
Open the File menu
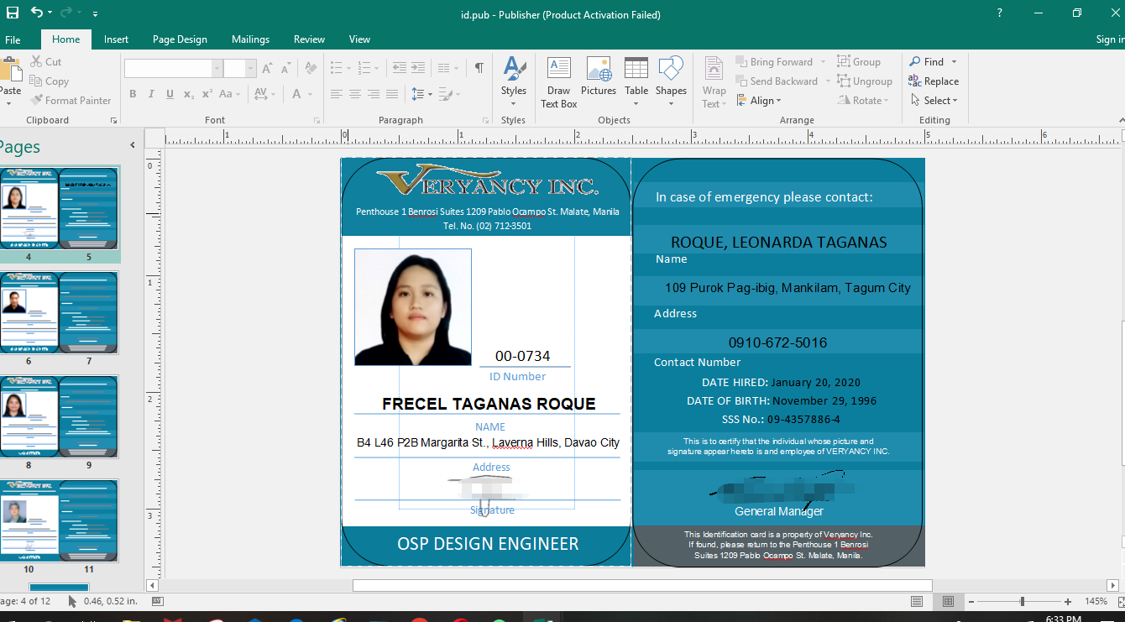tap(13, 39)
